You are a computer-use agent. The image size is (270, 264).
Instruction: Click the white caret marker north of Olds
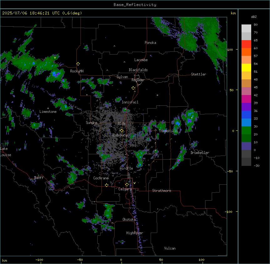(125, 109)
